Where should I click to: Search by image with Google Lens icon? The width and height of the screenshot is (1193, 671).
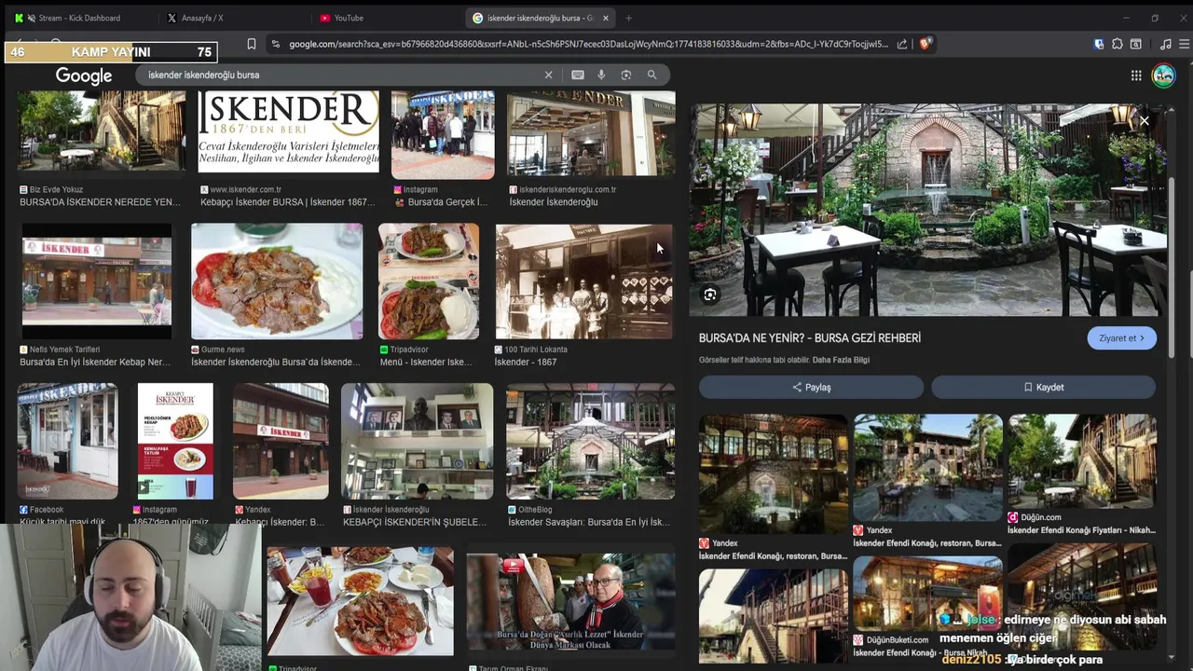click(626, 75)
